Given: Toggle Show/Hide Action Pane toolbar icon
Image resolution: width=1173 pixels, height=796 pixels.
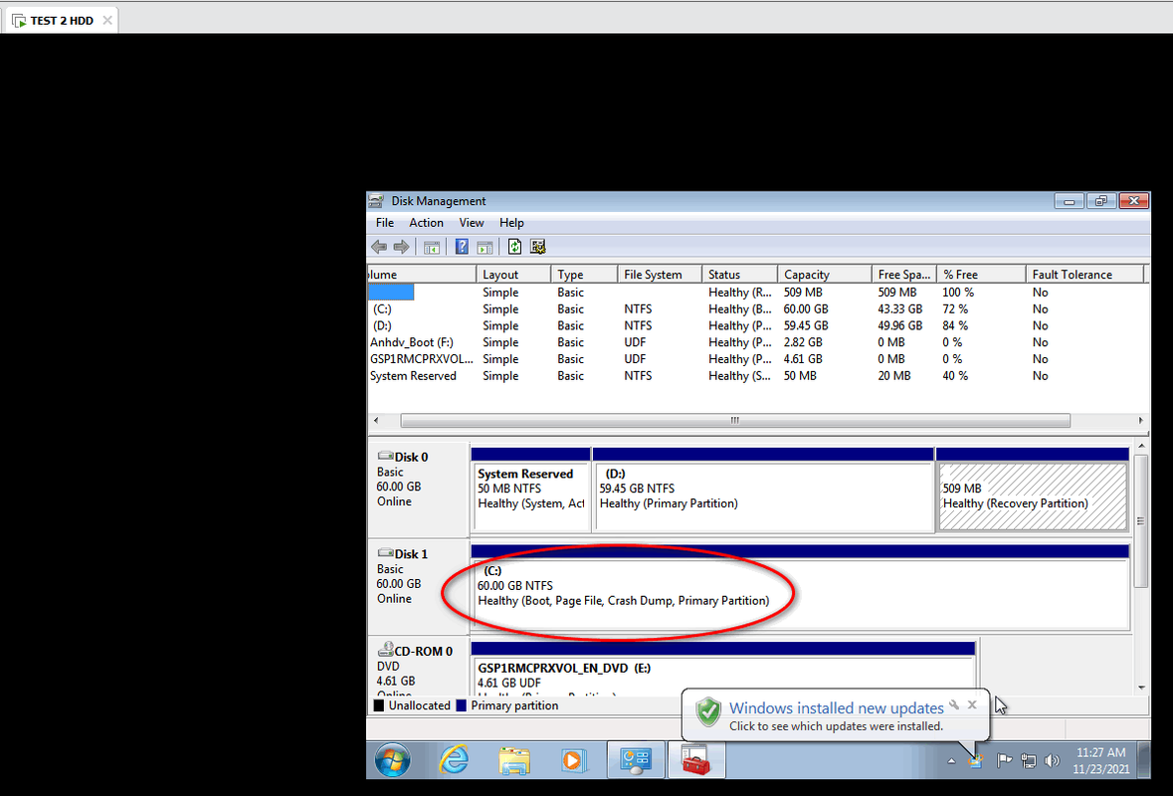Looking at the screenshot, I should [x=485, y=247].
